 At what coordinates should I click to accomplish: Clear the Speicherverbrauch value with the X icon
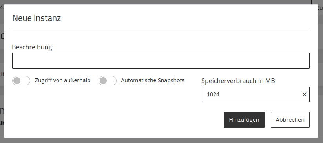tap(304, 94)
